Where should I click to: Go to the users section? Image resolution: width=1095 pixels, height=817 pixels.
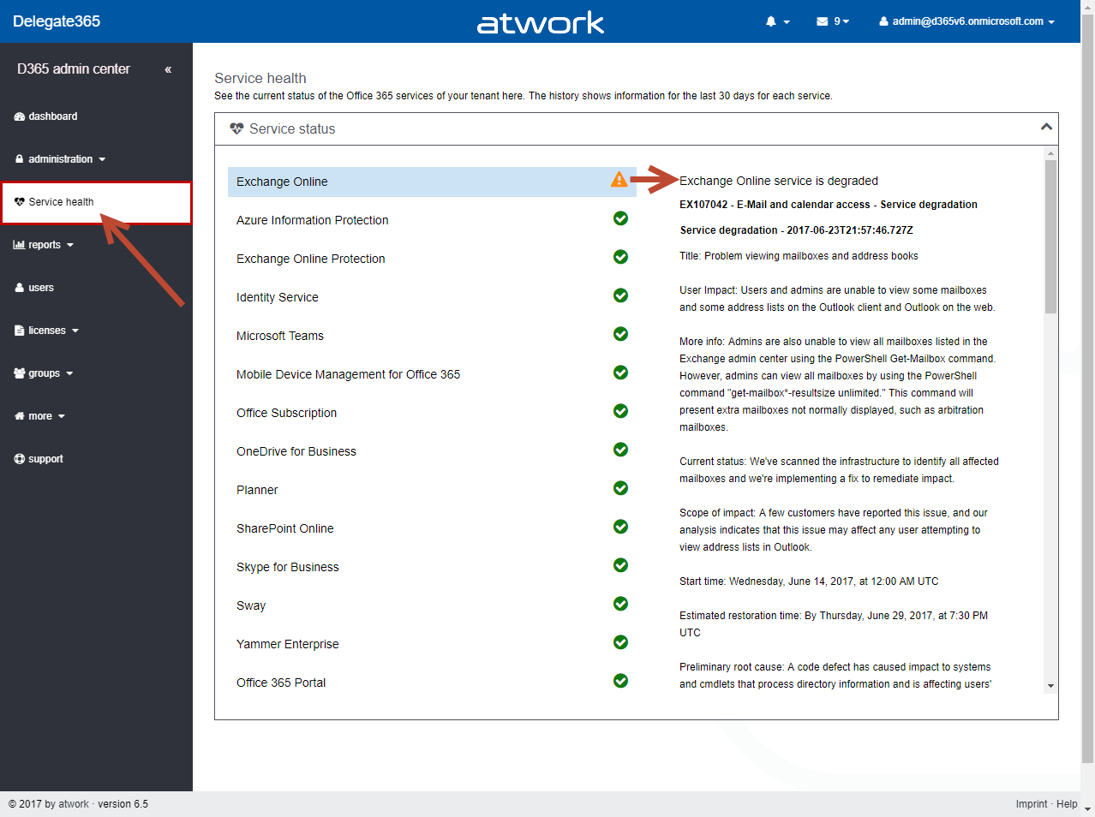point(40,288)
